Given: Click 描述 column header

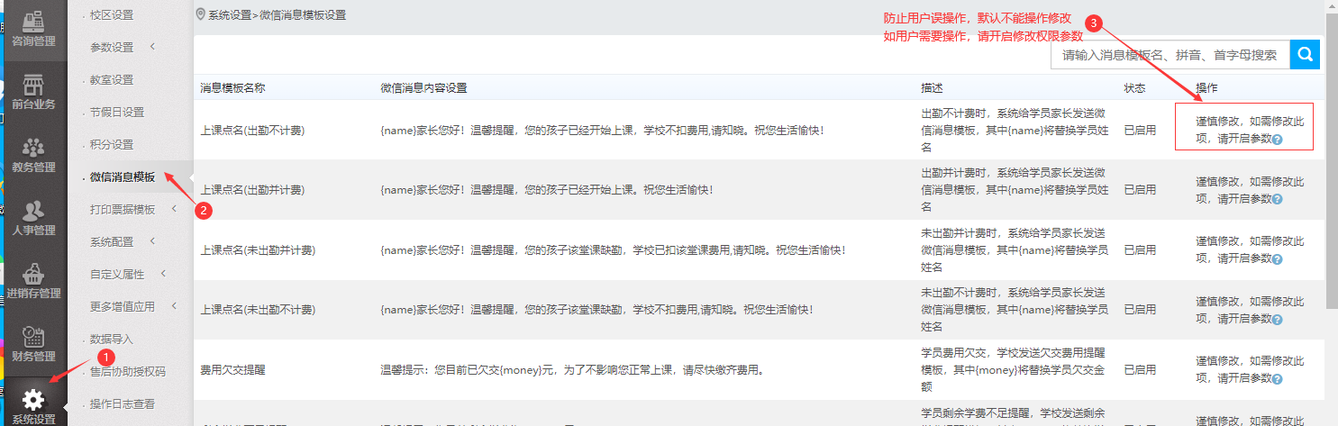Looking at the screenshot, I should tap(931, 88).
